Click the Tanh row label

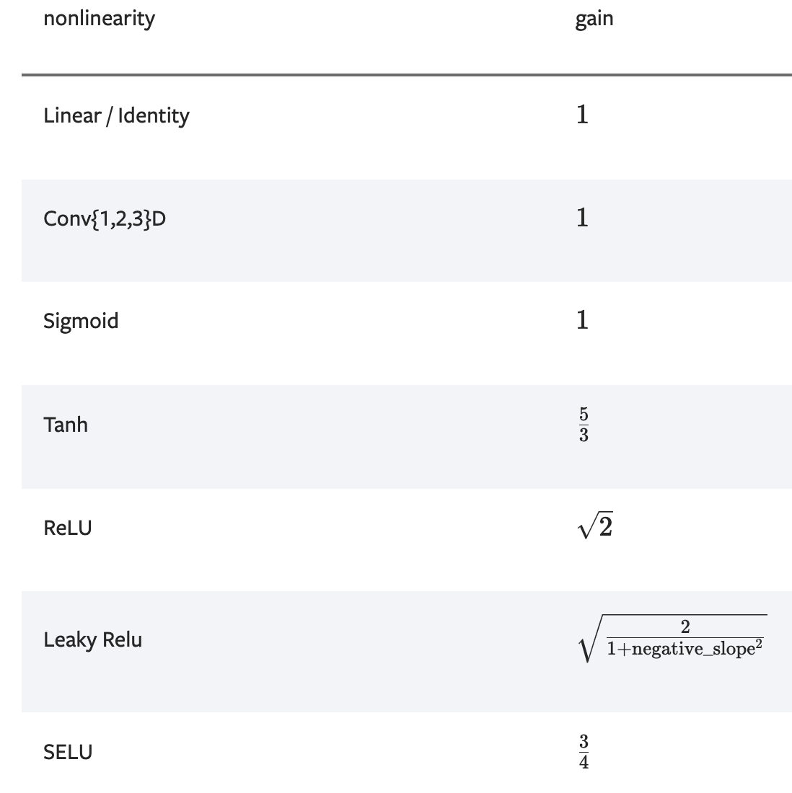(66, 424)
